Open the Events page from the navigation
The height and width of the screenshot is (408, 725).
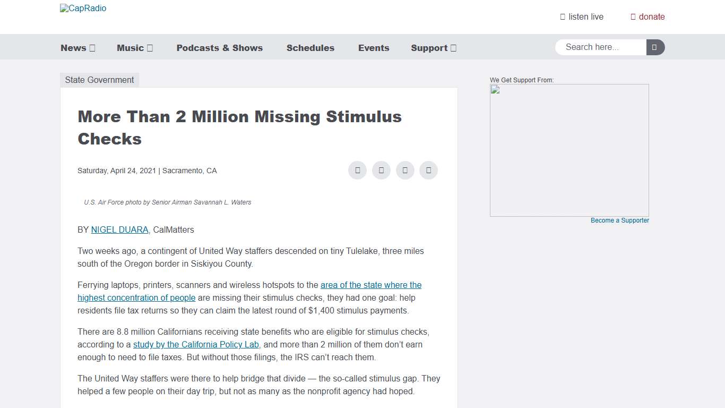click(x=374, y=48)
